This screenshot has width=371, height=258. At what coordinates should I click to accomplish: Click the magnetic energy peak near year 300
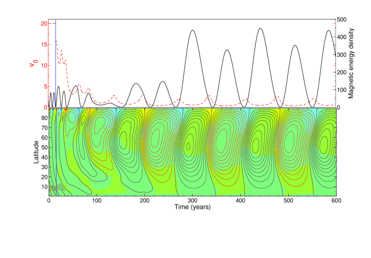(193, 30)
